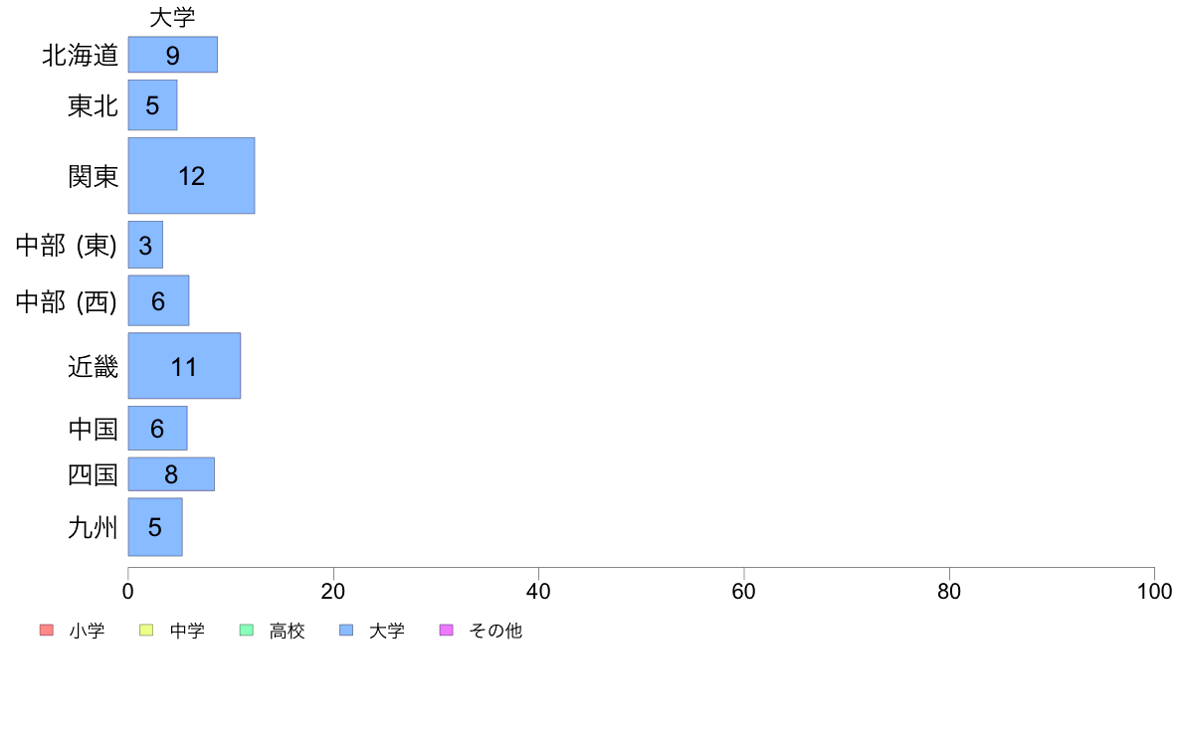Image resolution: width=1182 pixels, height=732 pixels.
Task: Select the 近畿 bar showing 11
Action: (x=184, y=366)
